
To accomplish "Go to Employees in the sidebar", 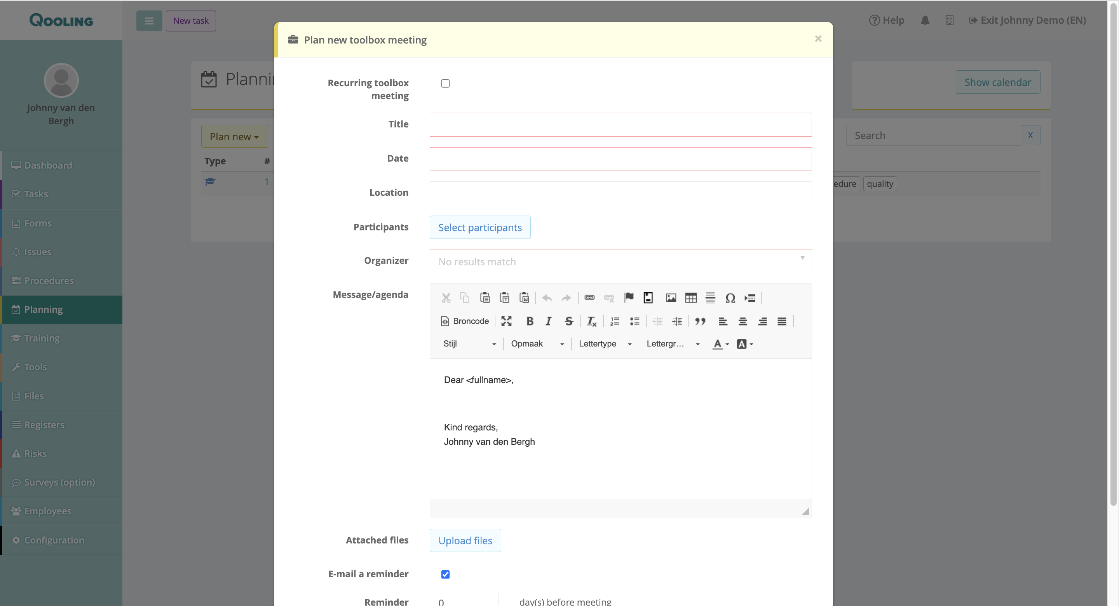I will [x=48, y=511].
